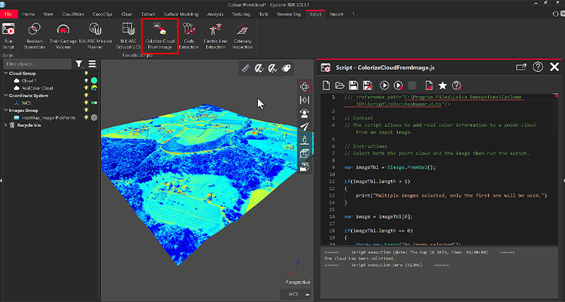Open the File menu
The height and width of the screenshot is (302, 565).
(8, 14)
